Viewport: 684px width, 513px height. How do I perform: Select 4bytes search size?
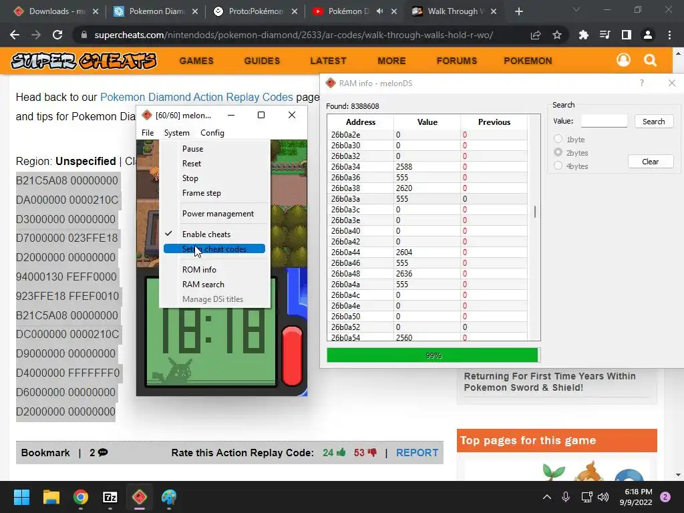[x=558, y=166]
